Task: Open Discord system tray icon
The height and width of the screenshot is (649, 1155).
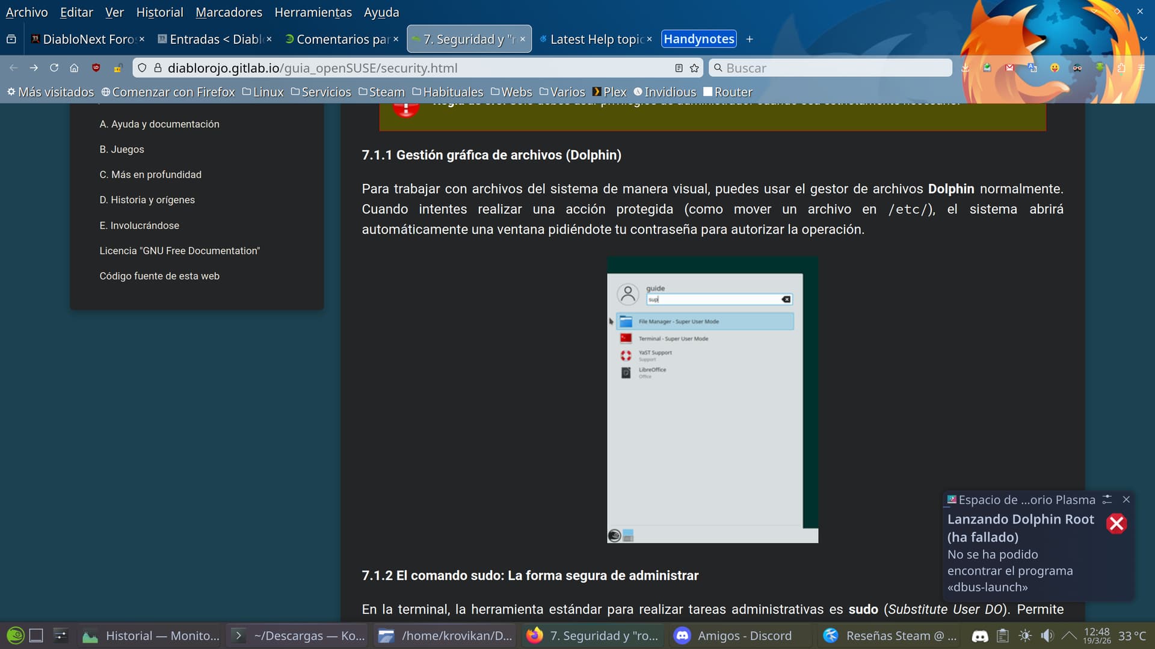Action: pos(980,635)
